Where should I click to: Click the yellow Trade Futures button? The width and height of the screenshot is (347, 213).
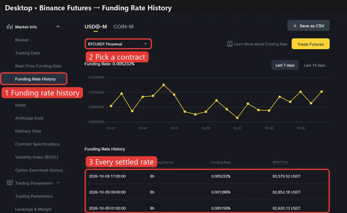[311, 44]
